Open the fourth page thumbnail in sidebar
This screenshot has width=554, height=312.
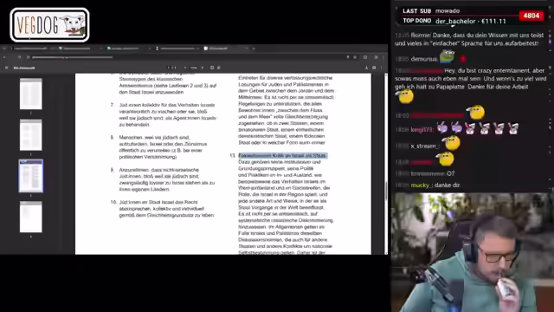(31, 217)
